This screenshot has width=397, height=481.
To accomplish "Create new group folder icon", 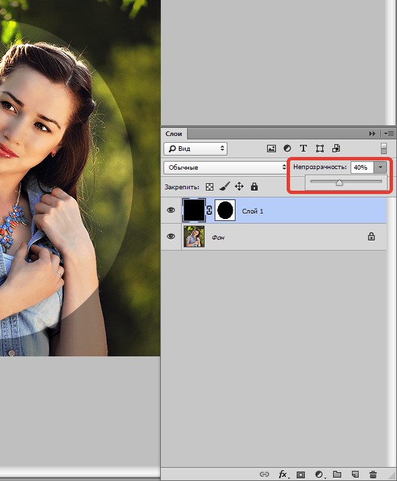I will tap(337, 474).
